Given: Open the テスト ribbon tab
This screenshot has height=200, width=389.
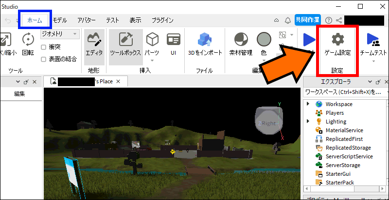Looking at the screenshot, I should [x=113, y=20].
